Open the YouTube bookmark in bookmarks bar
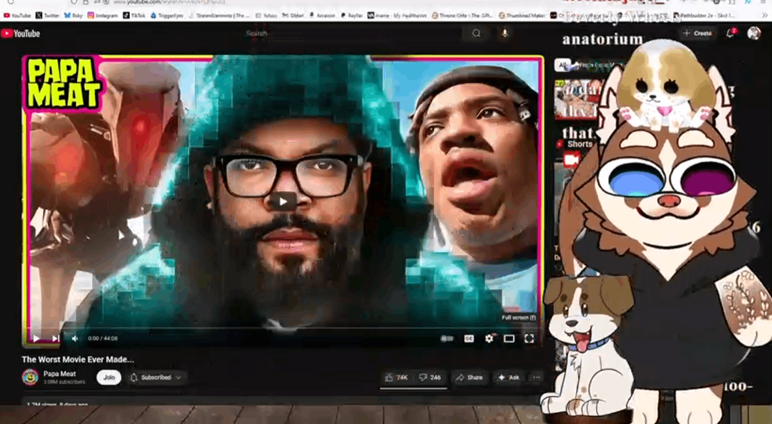Image resolution: width=772 pixels, height=424 pixels. (x=17, y=16)
